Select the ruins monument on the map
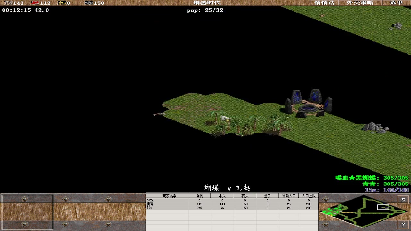 point(309,103)
